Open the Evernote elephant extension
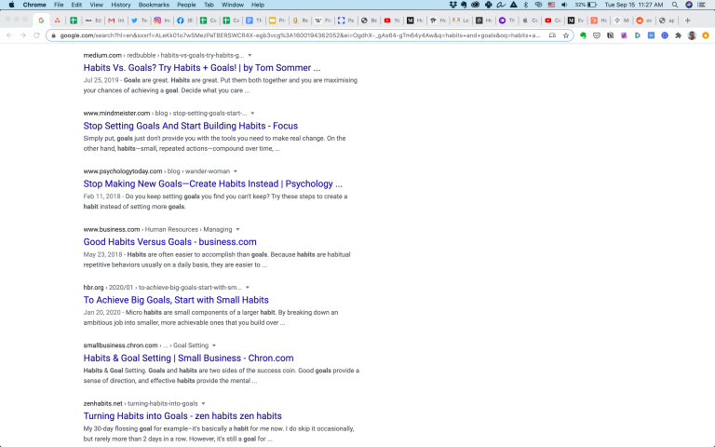 [583, 35]
